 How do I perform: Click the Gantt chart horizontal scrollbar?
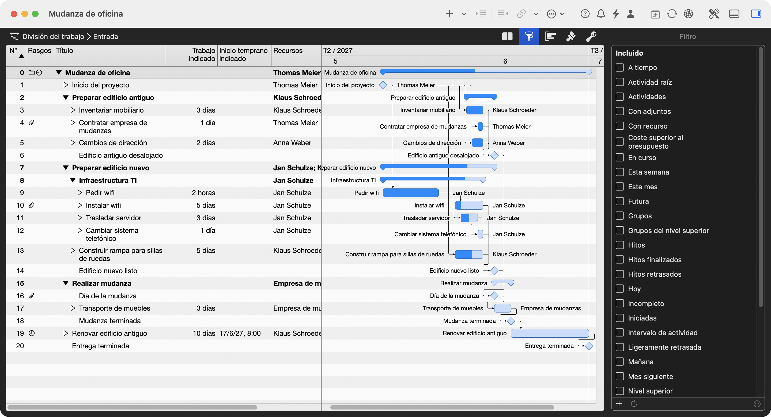(x=442, y=407)
